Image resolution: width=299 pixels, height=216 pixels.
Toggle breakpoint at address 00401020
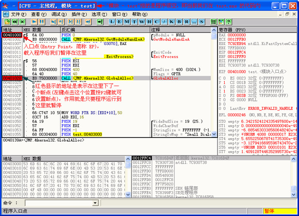pos(12,78)
